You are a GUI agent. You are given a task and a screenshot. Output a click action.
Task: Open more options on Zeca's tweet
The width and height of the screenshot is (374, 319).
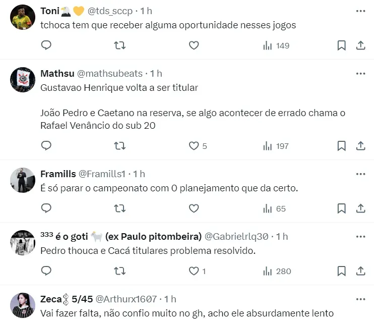pos(360,299)
